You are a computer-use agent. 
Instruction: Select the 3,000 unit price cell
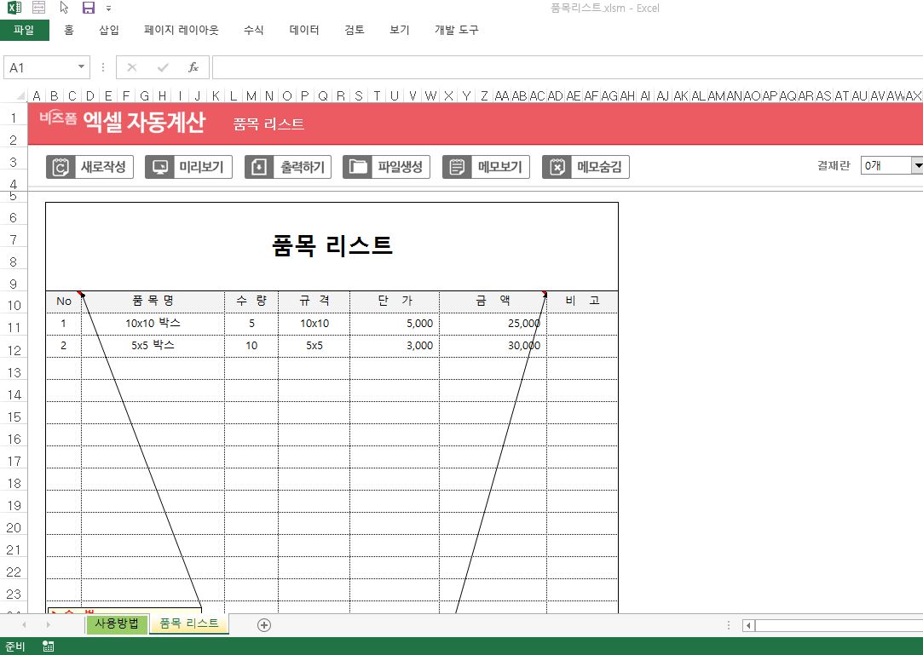(395, 346)
